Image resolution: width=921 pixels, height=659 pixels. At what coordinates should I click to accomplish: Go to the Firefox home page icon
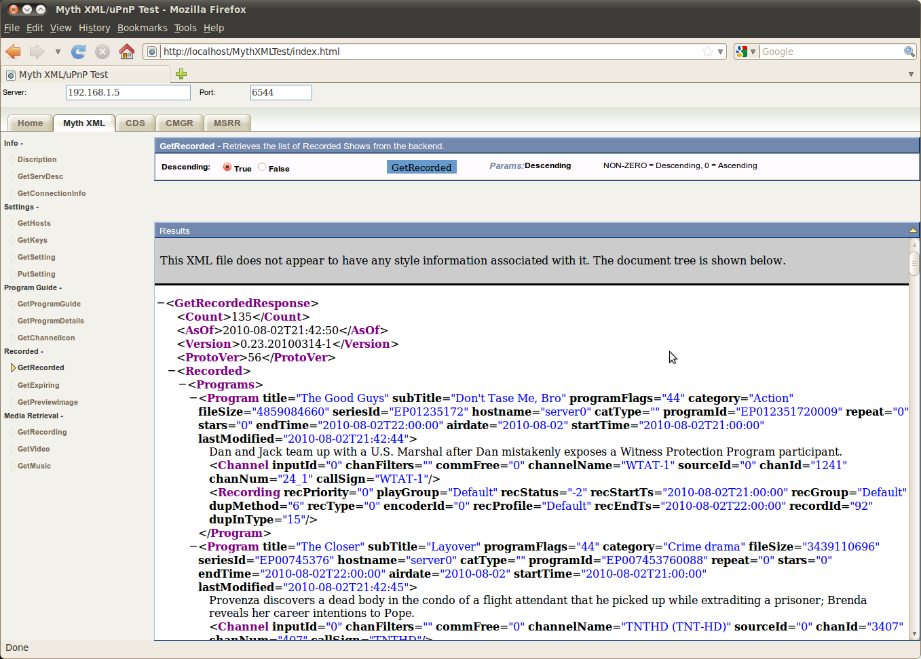(x=127, y=52)
